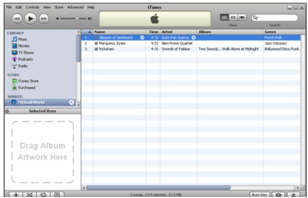Open the Edit menu
The width and height of the screenshot is (308, 198).
19,7
